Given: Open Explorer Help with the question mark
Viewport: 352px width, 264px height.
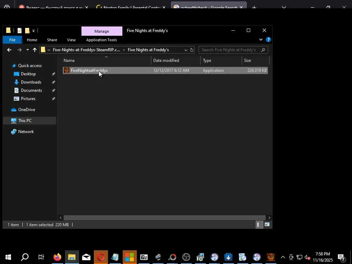Looking at the screenshot, I should tap(268, 40).
